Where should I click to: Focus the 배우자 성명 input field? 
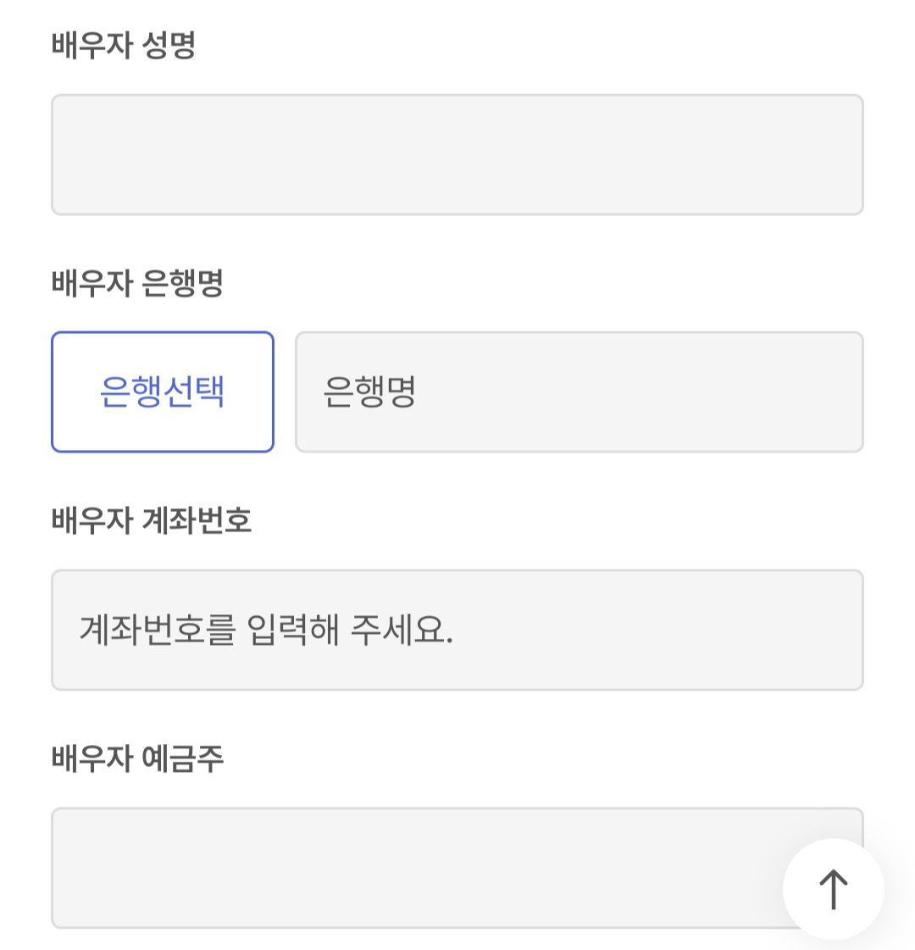tap(457, 154)
